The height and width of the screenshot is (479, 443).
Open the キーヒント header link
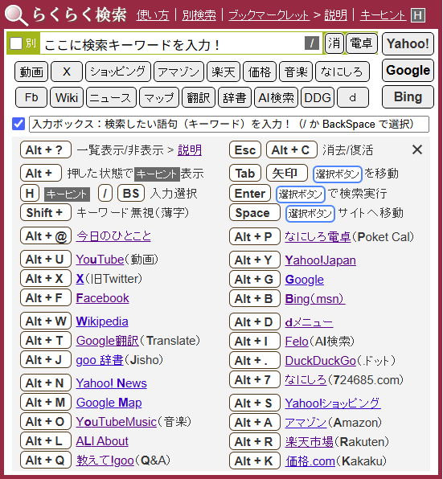click(x=384, y=15)
